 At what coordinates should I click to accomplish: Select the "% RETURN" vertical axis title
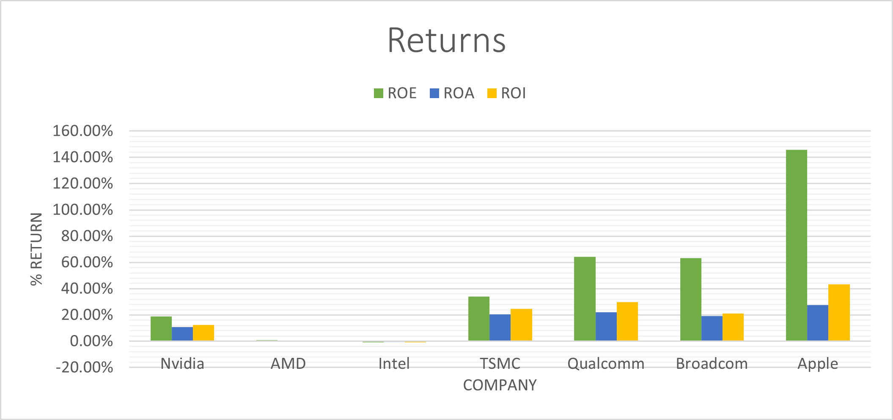click(37, 249)
